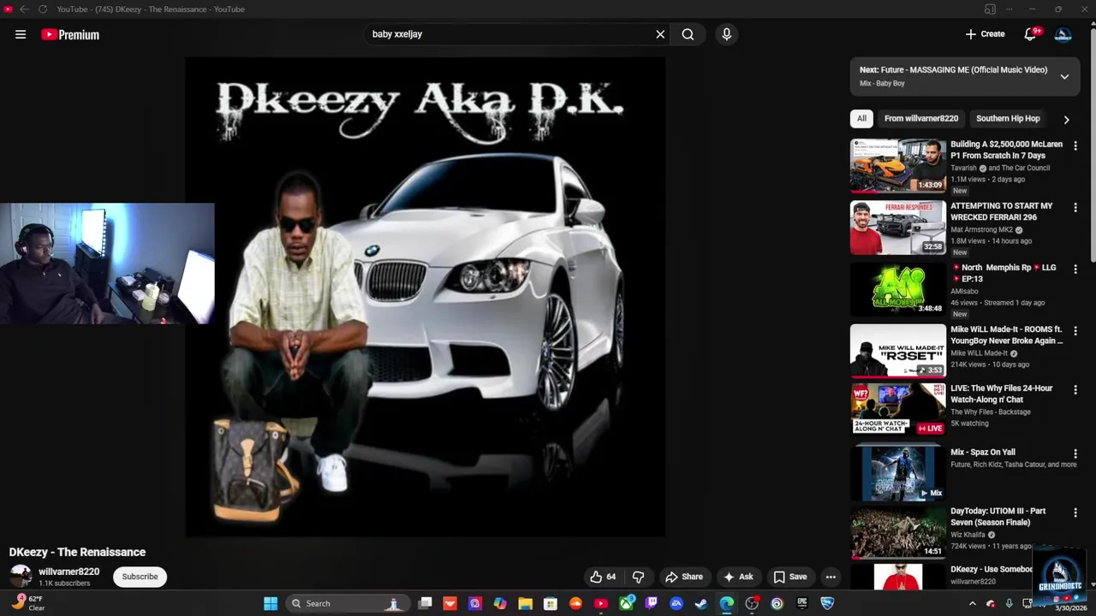Show hidden system tray icons chevron
Viewport: 1096px width, 616px height.
click(x=972, y=604)
